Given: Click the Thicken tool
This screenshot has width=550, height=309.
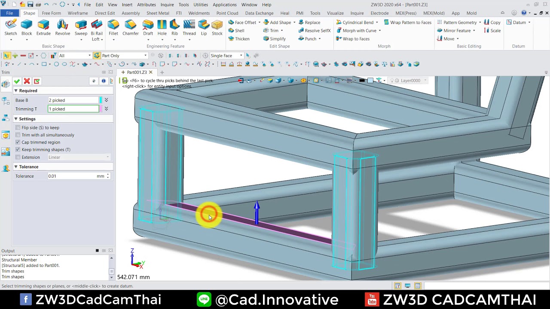Looking at the screenshot, I should tap(238, 39).
